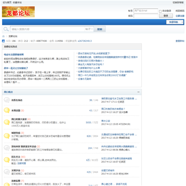Focus the 密码 password input field

(146, 16)
